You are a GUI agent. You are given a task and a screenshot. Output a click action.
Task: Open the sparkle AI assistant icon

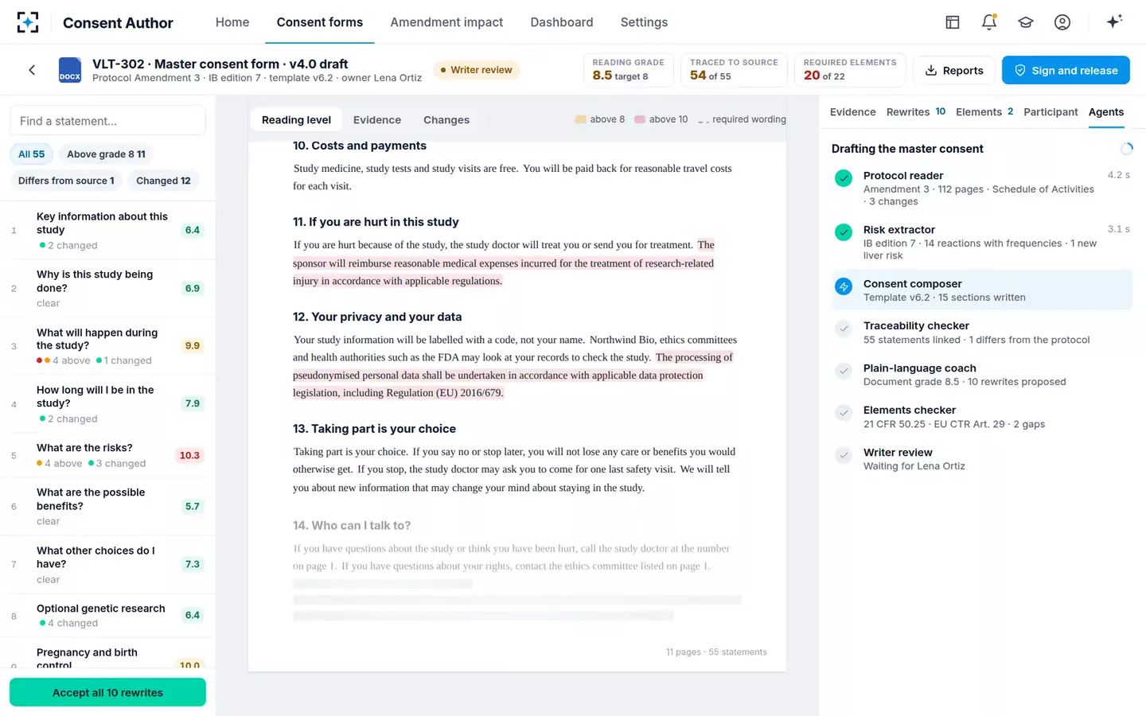(x=1114, y=22)
